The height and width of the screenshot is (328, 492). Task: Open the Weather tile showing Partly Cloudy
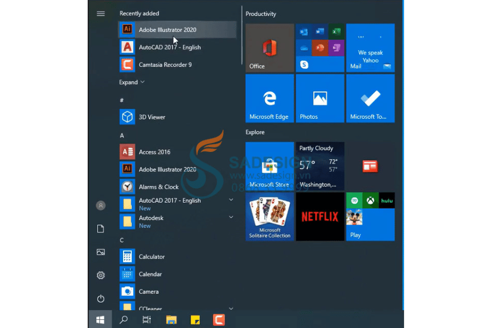[320, 166]
